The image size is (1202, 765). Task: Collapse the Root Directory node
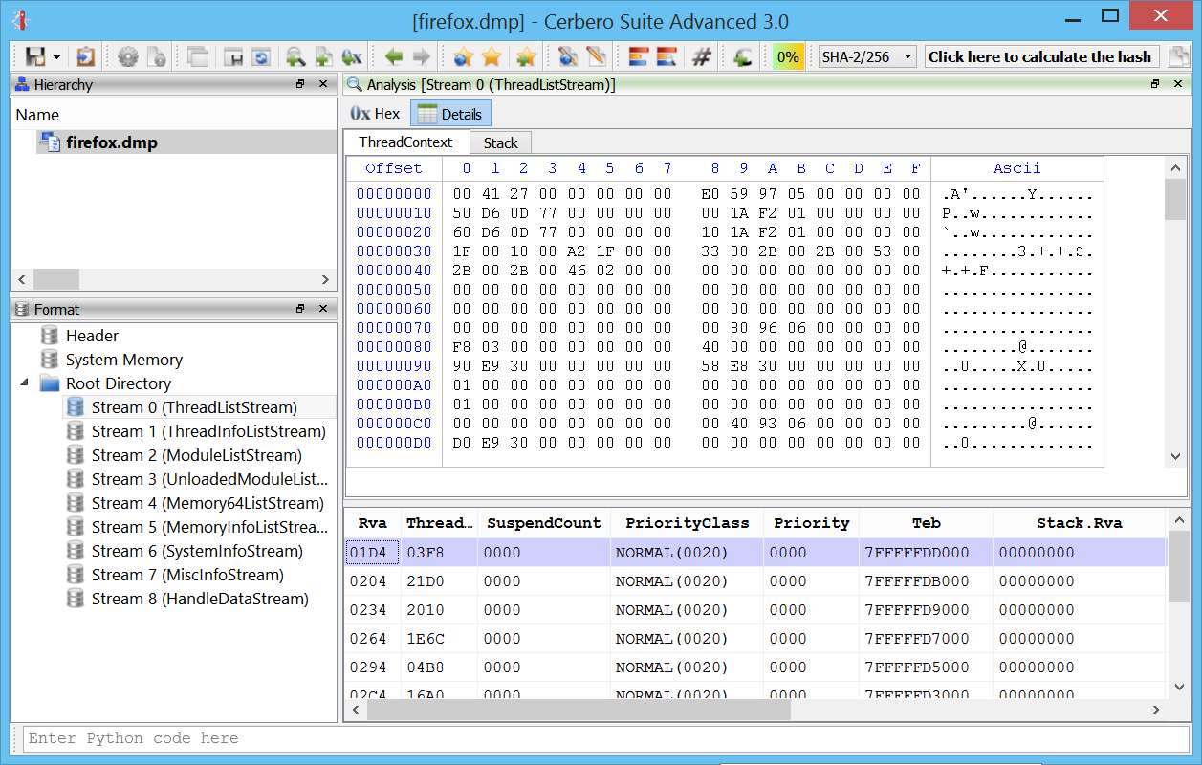[x=25, y=383]
